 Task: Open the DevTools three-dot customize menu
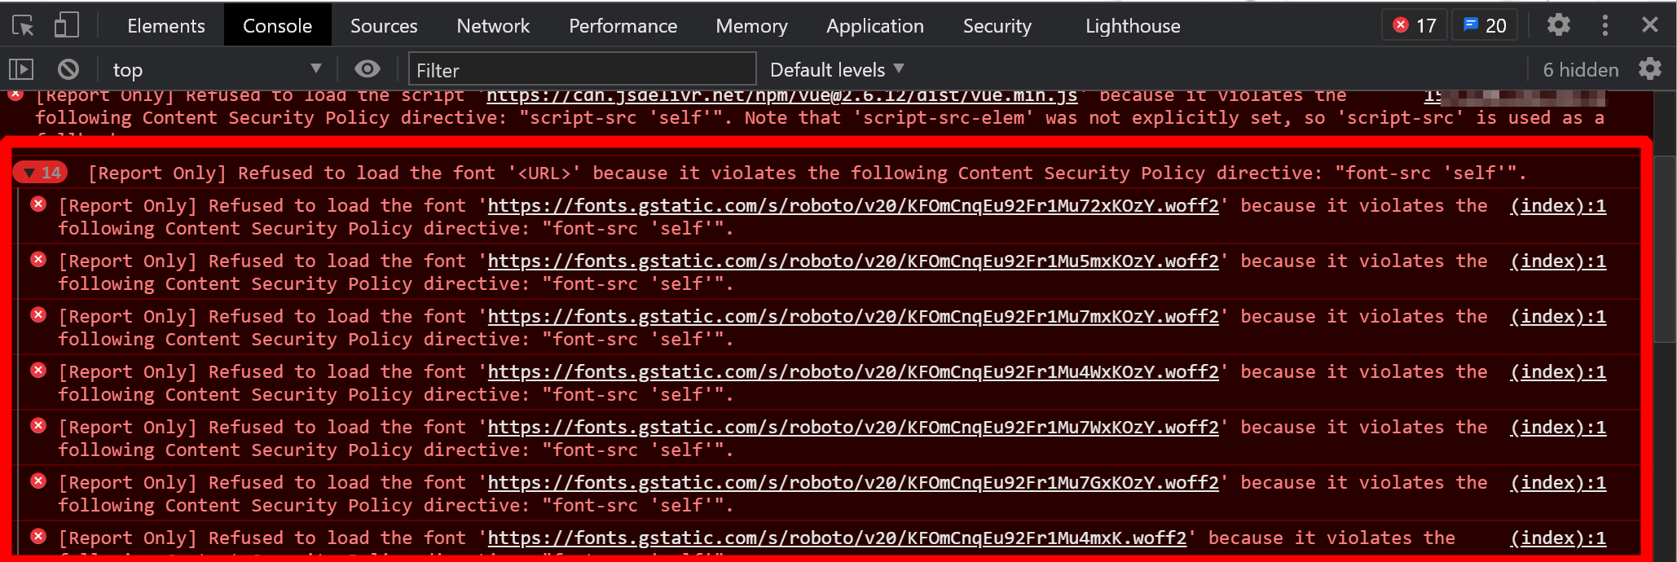point(1604,25)
